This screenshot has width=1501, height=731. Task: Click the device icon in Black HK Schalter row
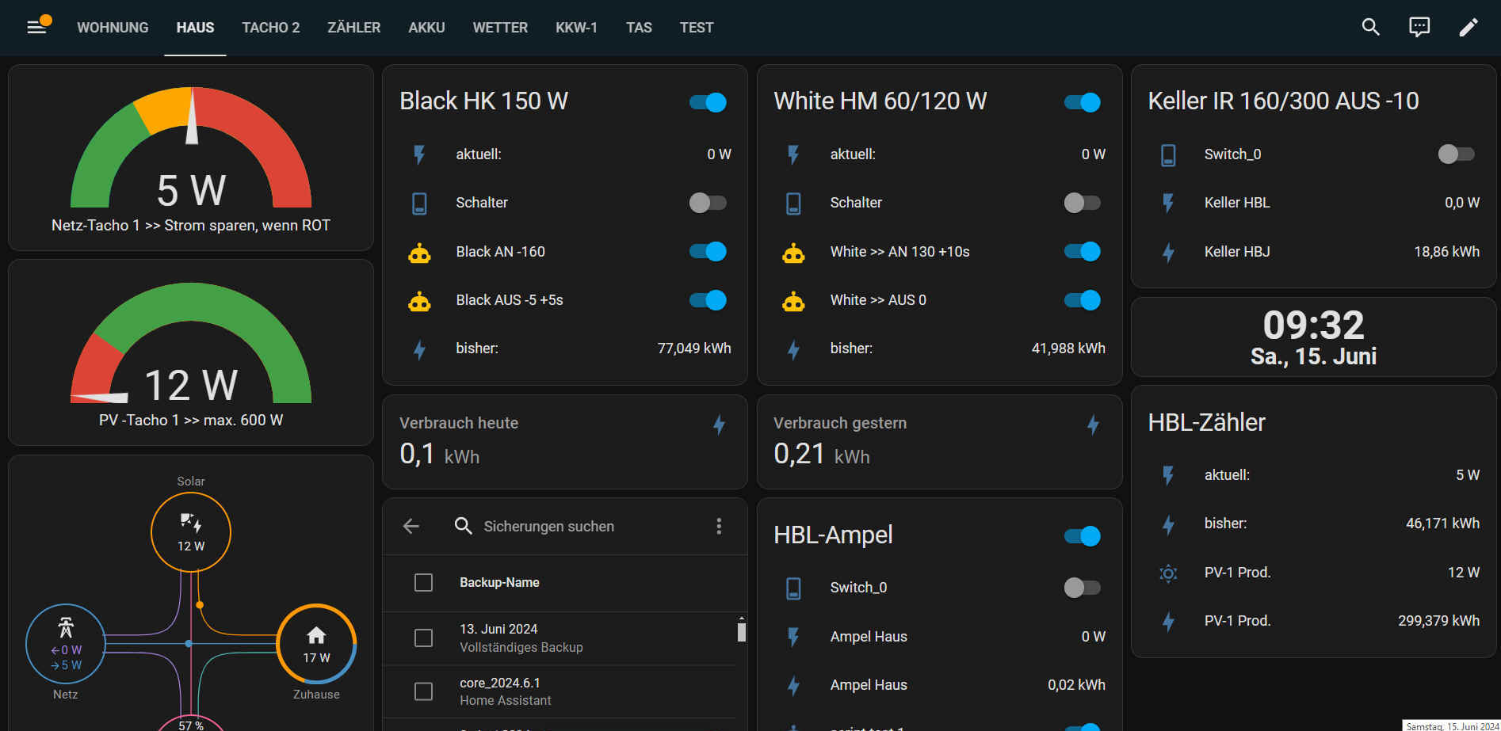419,204
